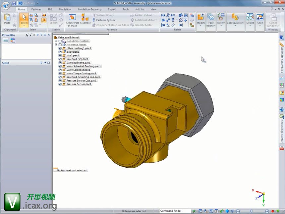285x214 pixels.
Task: Click the Command Finder search field
Action: pyautogui.click(x=175, y=211)
